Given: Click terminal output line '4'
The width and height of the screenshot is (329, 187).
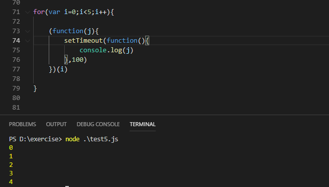Looking at the screenshot, I should coord(11,182).
